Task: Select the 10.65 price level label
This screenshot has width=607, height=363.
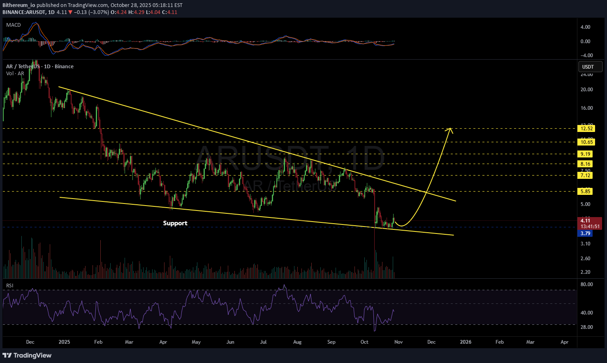Action: (x=586, y=142)
